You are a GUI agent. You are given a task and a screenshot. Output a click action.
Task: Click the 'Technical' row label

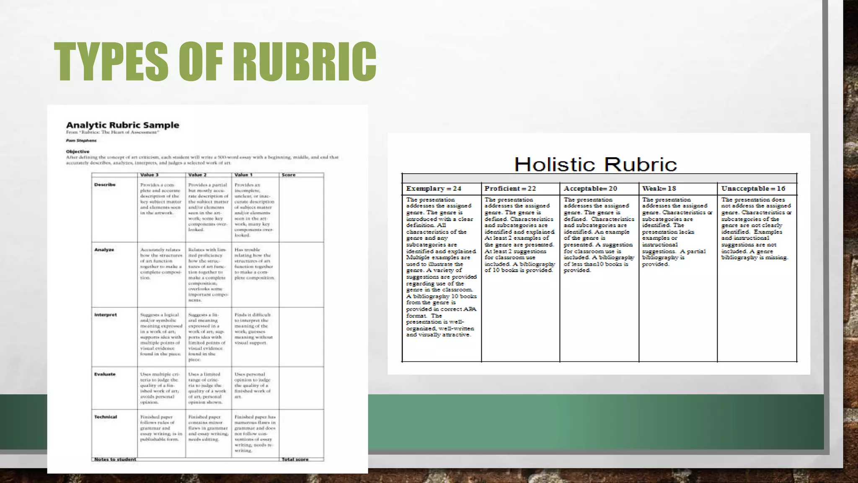tap(106, 417)
